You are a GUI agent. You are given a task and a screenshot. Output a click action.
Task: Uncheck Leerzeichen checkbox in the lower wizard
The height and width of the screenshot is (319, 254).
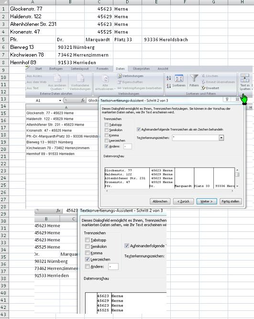coord(88,259)
